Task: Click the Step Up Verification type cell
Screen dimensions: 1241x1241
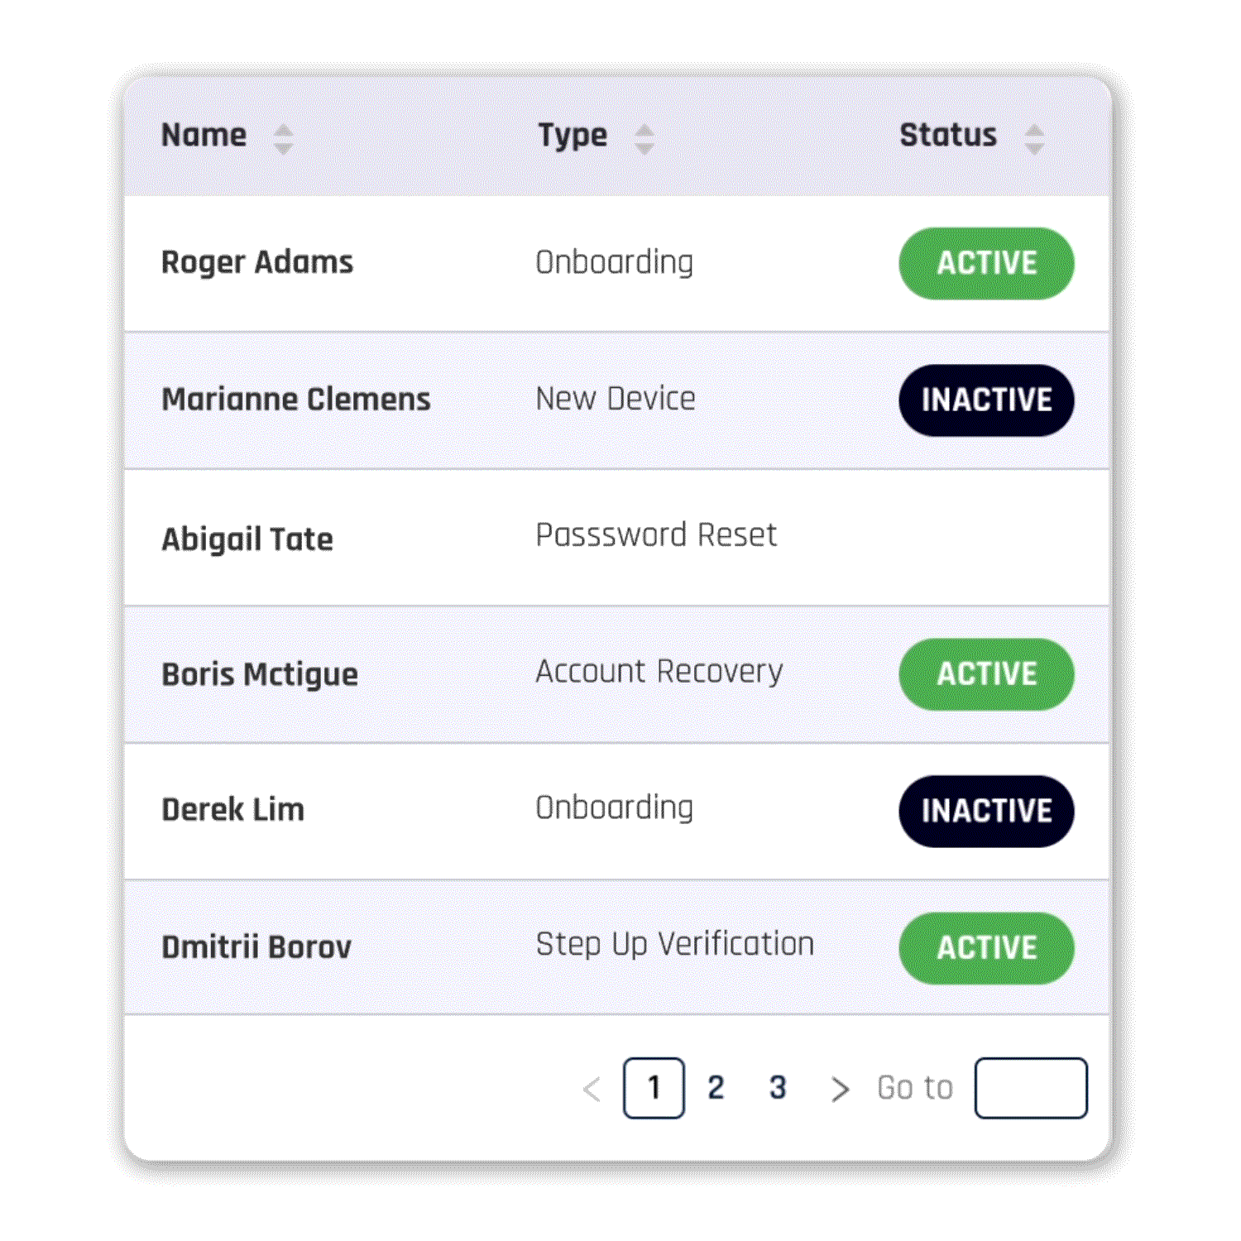Action: click(x=675, y=944)
